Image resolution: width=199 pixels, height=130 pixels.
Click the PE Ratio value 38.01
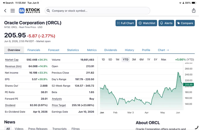click(44, 92)
